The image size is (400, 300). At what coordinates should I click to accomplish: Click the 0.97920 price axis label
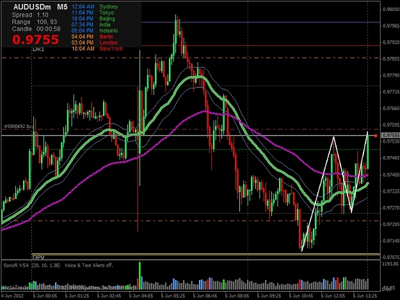391,42
